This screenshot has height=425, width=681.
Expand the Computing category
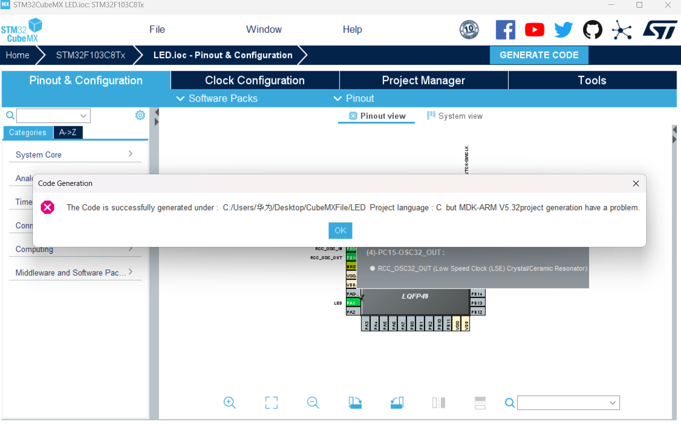(75, 249)
